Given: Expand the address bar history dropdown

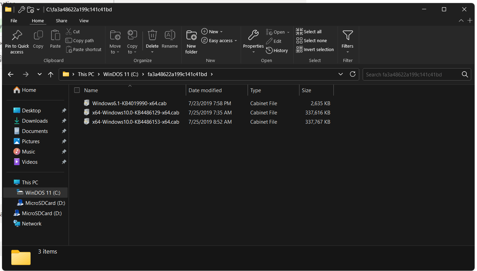Looking at the screenshot, I should (341, 74).
